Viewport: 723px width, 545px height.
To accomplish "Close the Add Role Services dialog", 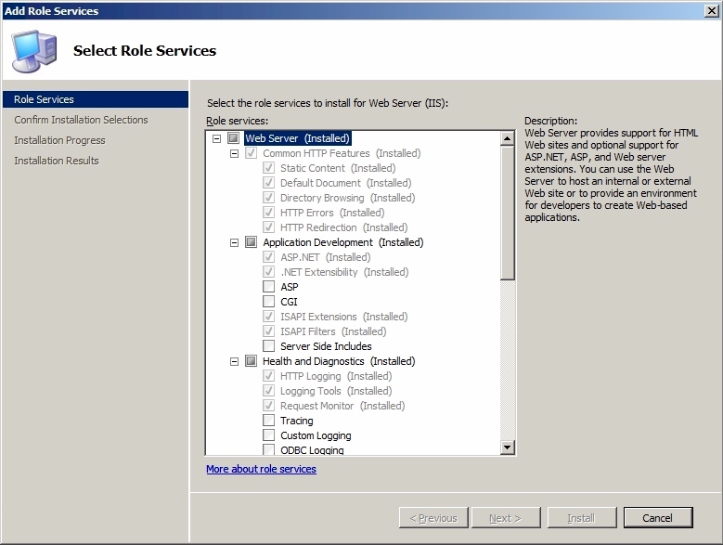I will (712, 10).
